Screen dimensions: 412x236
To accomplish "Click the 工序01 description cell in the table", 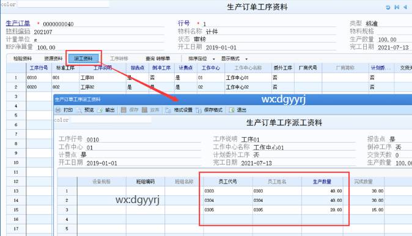I will tap(103, 77).
